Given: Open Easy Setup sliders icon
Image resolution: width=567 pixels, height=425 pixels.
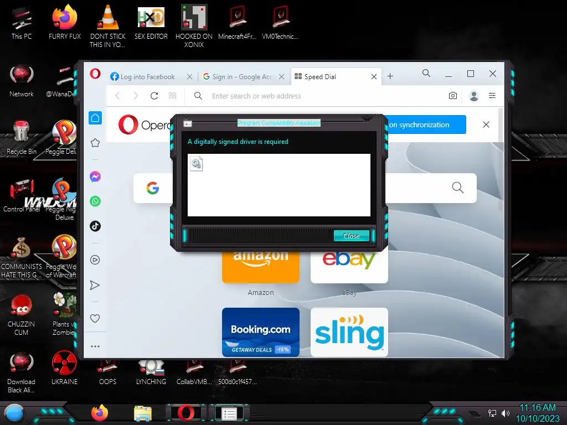Looking at the screenshot, I should coord(492,96).
